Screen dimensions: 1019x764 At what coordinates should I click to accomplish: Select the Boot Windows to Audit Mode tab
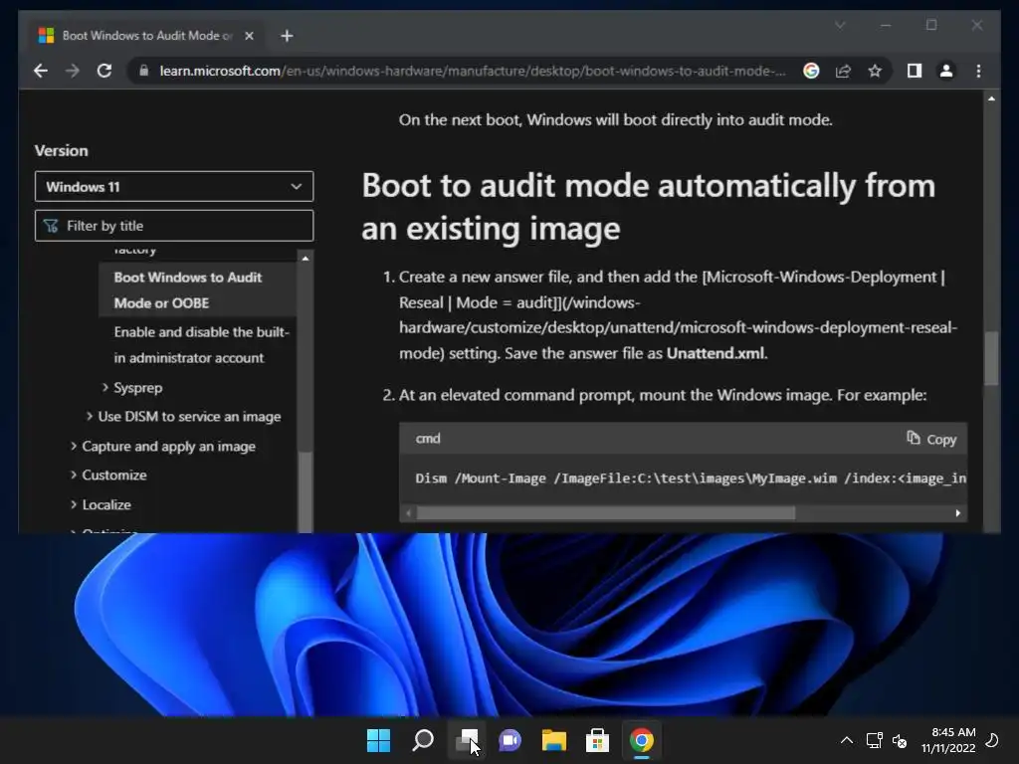[146, 36]
